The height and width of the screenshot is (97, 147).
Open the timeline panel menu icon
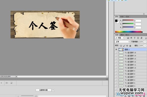(107, 79)
